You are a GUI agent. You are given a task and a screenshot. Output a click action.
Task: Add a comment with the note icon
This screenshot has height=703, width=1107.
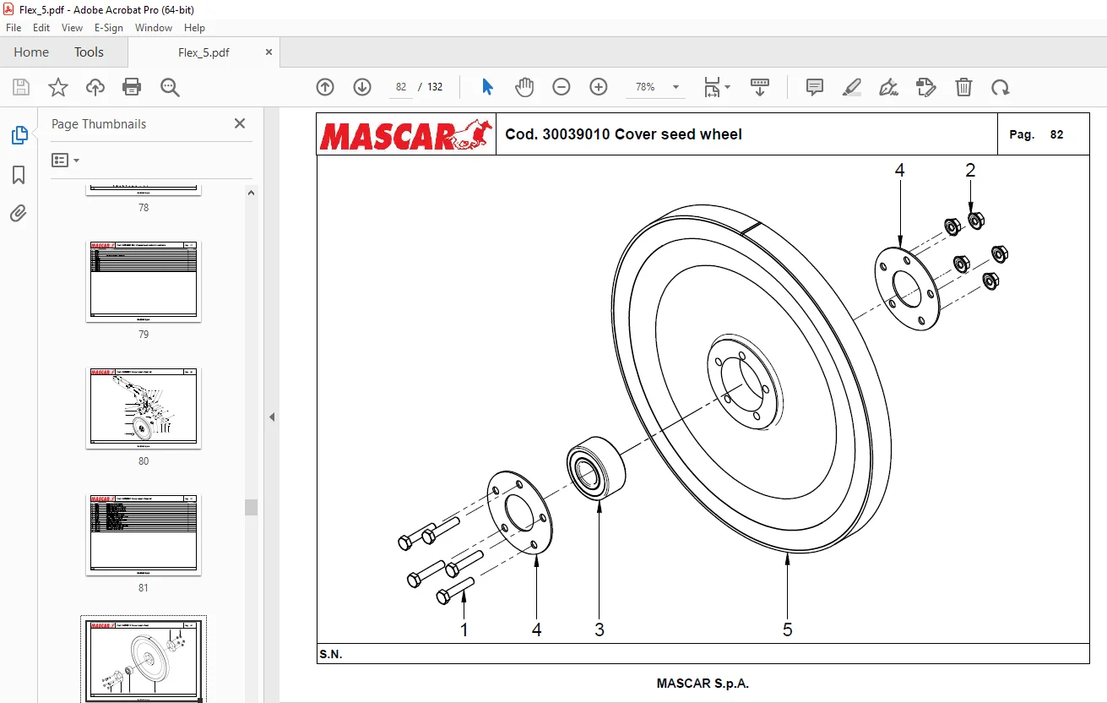815,87
